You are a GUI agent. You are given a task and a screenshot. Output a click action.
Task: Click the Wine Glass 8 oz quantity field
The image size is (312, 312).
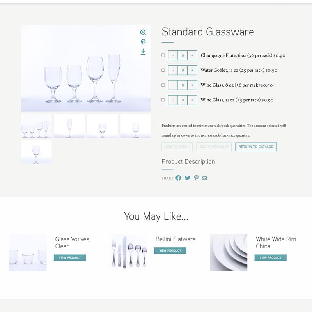[183, 85]
